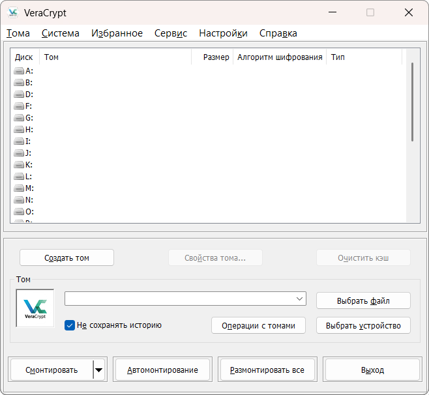Click the Выбрать устройство button
Screen dimensions: 429x395
(363, 325)
